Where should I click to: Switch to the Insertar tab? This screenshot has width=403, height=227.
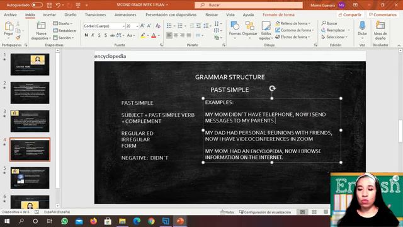coord(49,15)
